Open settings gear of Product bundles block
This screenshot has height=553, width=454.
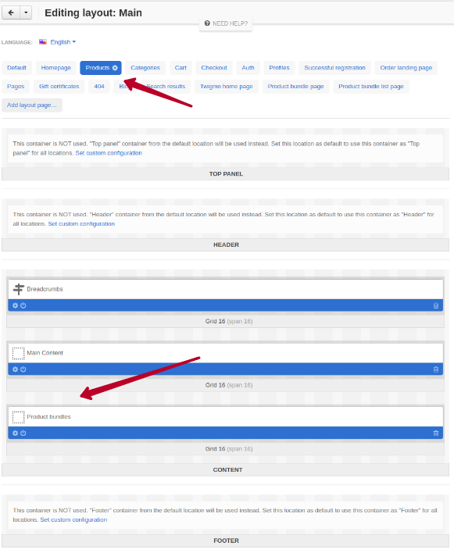15,433
